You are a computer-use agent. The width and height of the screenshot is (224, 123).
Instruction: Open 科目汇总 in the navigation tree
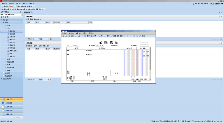coord(12,48)
